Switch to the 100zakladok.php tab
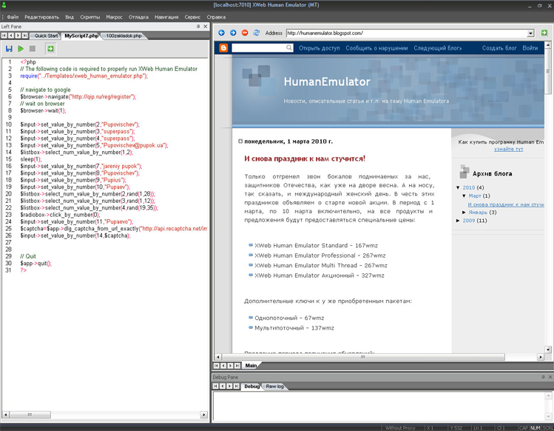Screen dimensions: 554x431 tap(123, 36)
